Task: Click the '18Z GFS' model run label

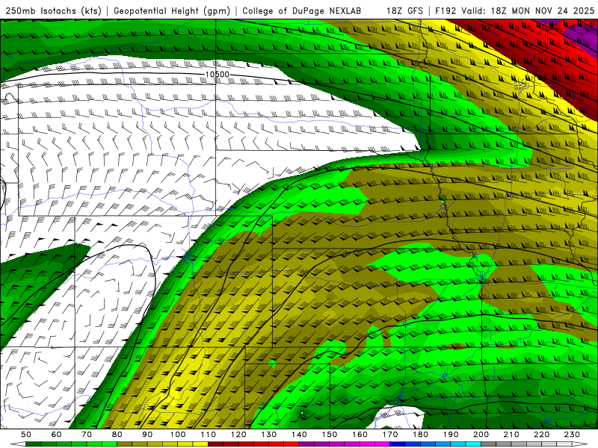Action: click(x=404, y=11)
